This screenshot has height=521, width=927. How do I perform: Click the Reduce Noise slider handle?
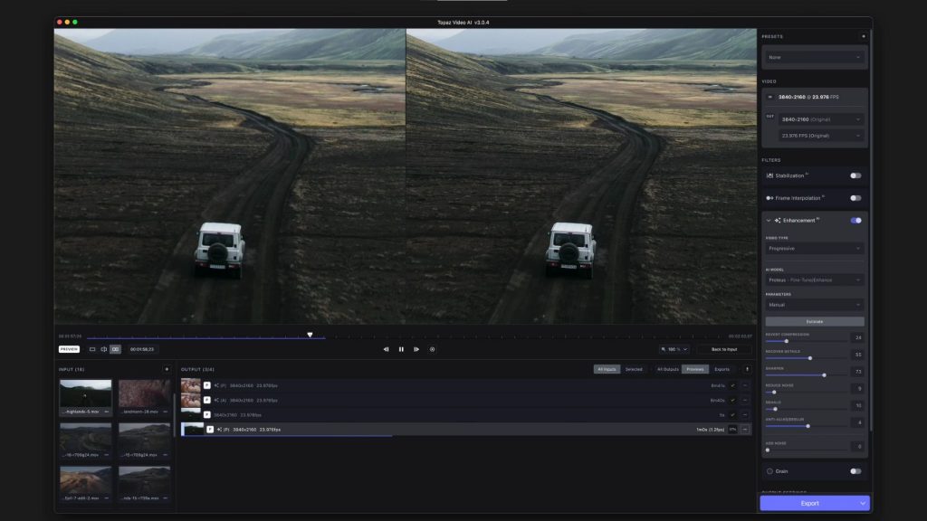click(774, 393)
